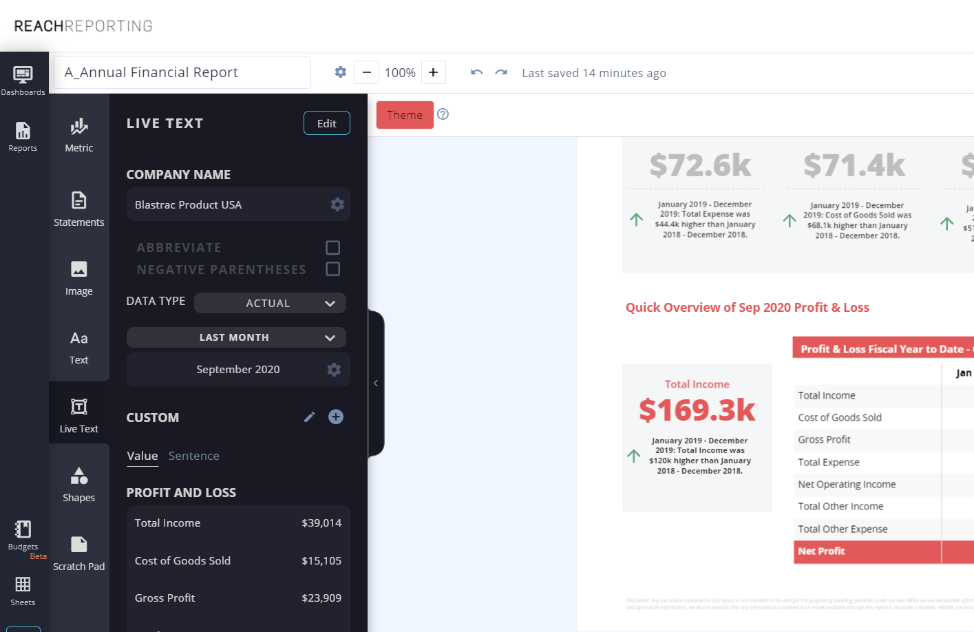Open the Image panel
974x632 pixels.
tap(78, 277)
